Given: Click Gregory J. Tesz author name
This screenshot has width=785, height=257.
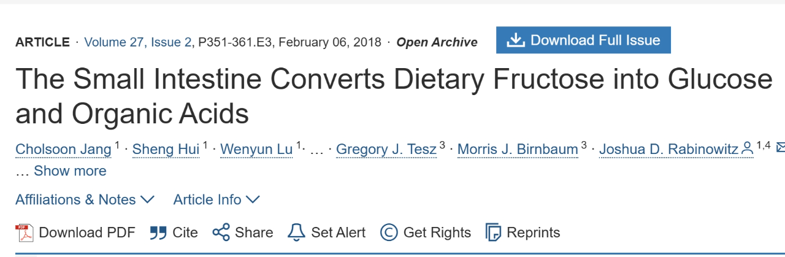Looking at the screenshot, I should click(386, 148).
